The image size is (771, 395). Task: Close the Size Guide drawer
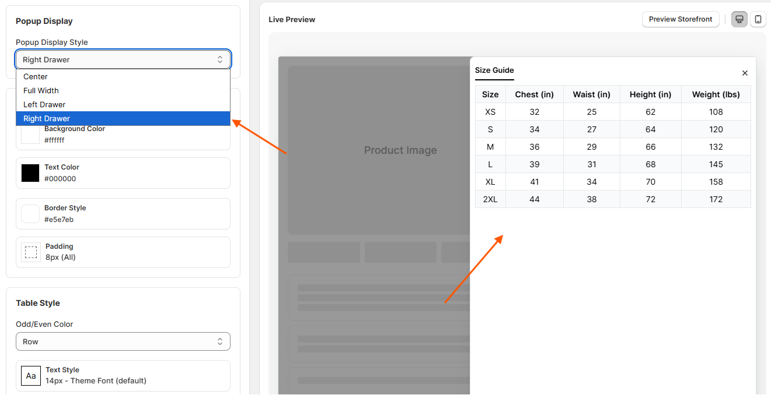pos(745,73)
